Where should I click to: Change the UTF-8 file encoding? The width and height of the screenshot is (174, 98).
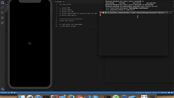[x=154, y=93]
